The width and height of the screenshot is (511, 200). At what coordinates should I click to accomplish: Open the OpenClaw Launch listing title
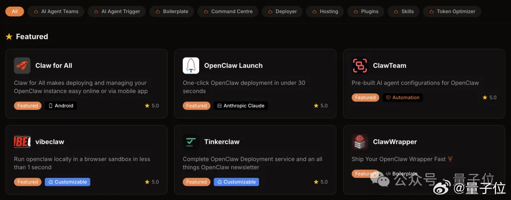[x=233, y=66]
